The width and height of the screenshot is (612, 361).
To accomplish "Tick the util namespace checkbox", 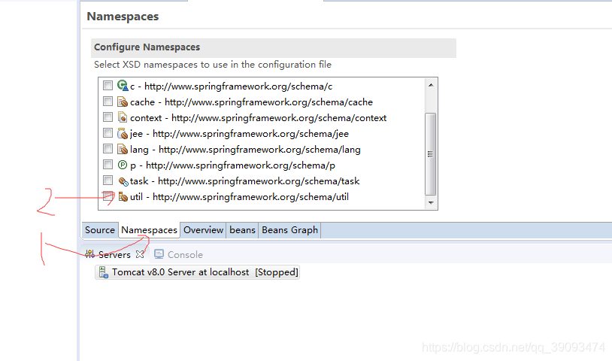I will [x=108, y=196].
